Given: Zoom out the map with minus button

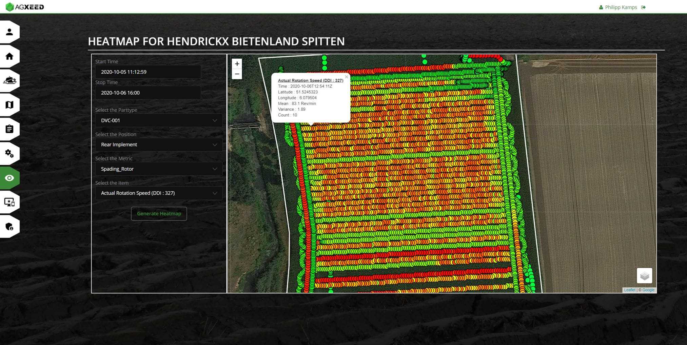Looking at the screenshot, I should pyautogui.click(x=237, y=74).
